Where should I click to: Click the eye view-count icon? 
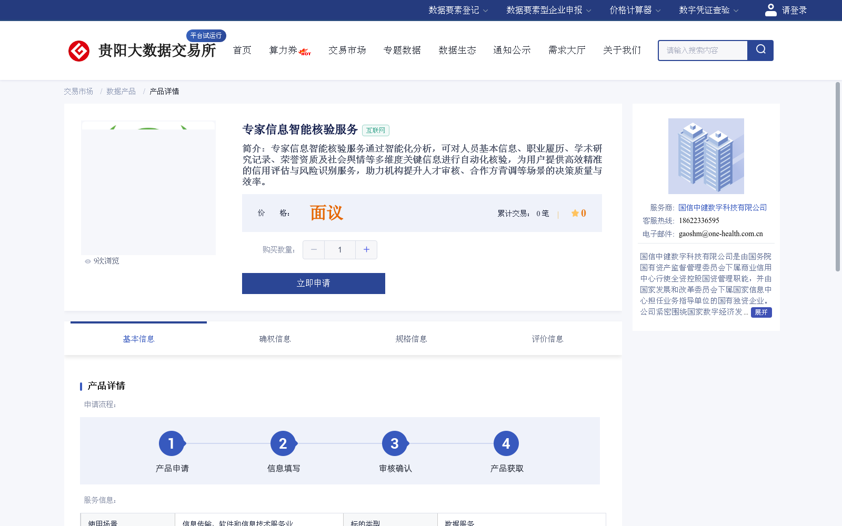(x=88, y=261)
